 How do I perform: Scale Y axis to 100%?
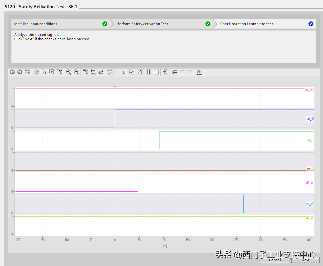[x=93, y=72]
